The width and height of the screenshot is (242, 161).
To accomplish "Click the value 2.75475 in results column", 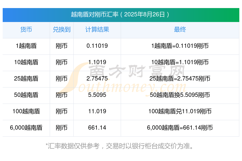I will pyautogui.click(x=97, y=79).
